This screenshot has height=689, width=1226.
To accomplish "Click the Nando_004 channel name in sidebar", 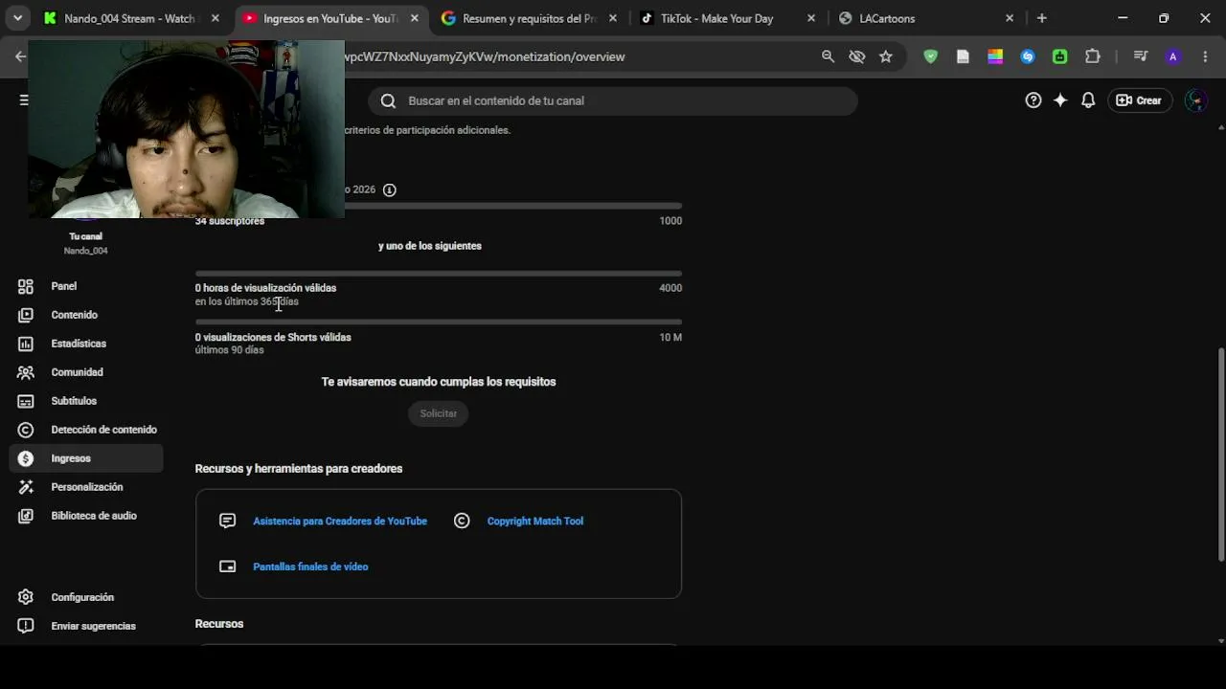I will pos(85,251).
